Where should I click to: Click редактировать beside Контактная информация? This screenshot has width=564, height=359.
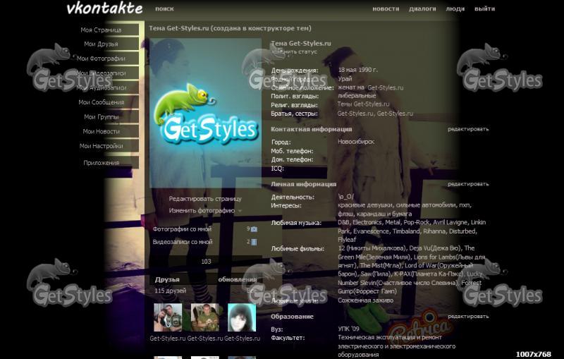468,129
